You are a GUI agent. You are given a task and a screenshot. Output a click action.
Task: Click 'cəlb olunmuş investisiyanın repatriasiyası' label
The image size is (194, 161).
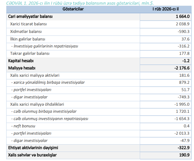coord(51,119)
